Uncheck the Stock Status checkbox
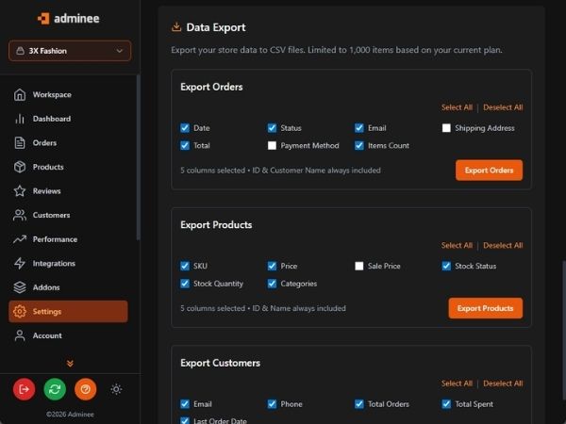This screenshot has width=566, height=424. pyautogui.click(x=446, y=266)
